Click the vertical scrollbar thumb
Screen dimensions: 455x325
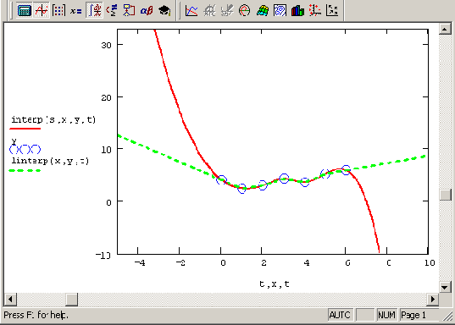pyautogui.click(x=445, y=195)
